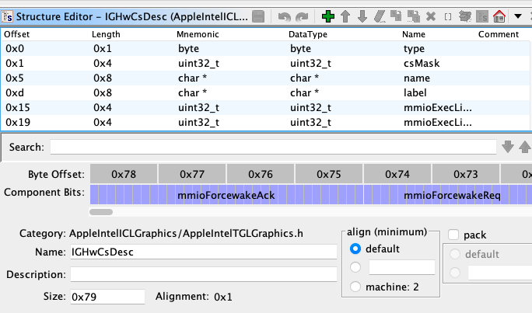Click the 0x5 offset cell
This screenshot has height=313, width=532.
(x=15, y=78)
